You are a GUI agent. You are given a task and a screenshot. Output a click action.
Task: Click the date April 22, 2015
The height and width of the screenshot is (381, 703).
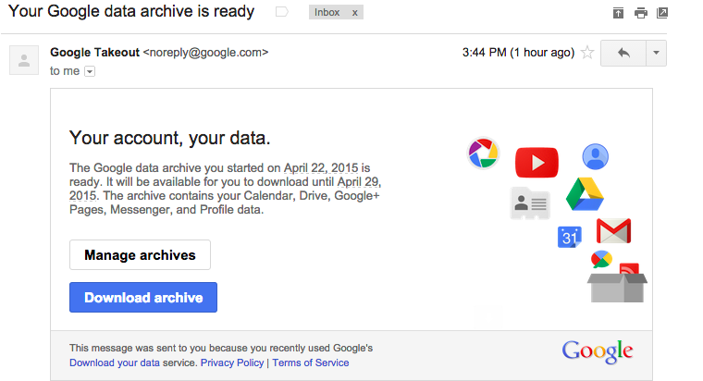pyautogui.click(x=321, y=167)
